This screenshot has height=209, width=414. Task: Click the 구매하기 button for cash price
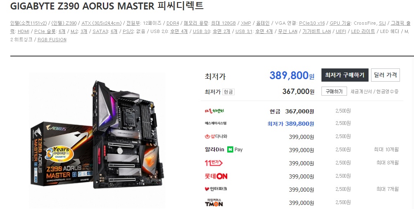coord(334,91)
